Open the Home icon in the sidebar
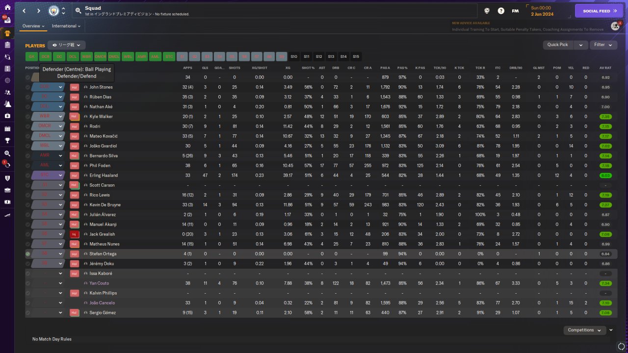This screenshot has height=353, width=628. pyautogui.click(x=7, y=7)
